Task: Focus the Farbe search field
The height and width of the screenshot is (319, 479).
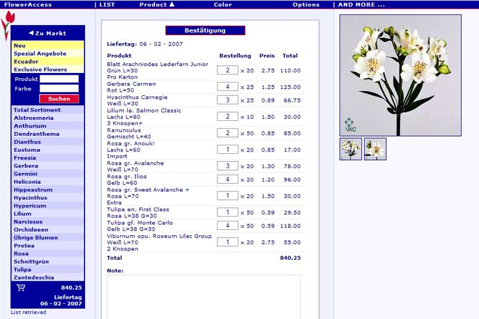Action: [x=59, y=89]
